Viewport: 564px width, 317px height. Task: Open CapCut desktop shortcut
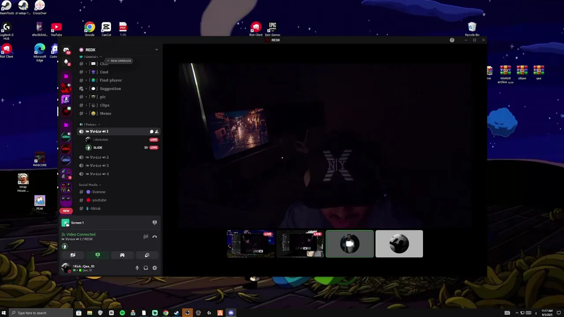coord(106,29)
